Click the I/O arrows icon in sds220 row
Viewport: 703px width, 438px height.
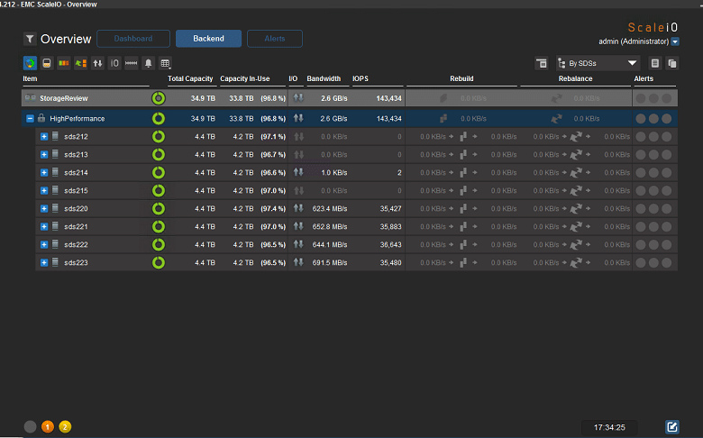[298, 208]
